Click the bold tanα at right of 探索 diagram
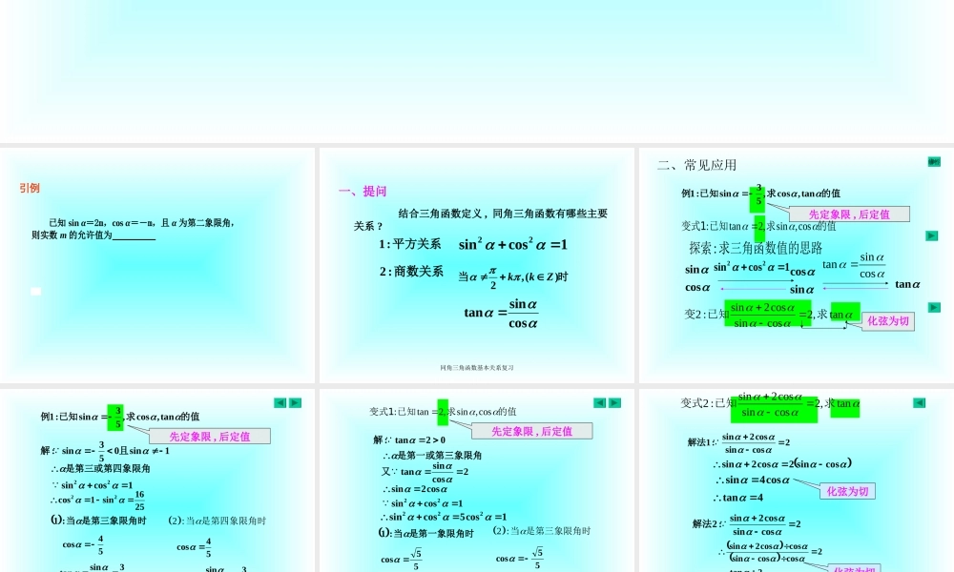This screenshot has height=572, width=954. pos(907,284)
